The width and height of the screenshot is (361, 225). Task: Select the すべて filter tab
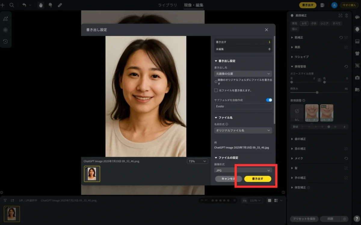[336, 23]
